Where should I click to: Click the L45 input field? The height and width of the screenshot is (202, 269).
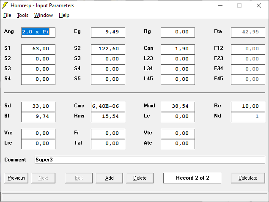178,80
